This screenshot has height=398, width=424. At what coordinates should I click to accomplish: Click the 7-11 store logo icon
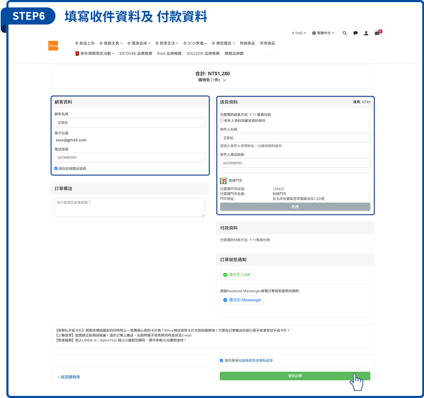[x=223, y=181]
